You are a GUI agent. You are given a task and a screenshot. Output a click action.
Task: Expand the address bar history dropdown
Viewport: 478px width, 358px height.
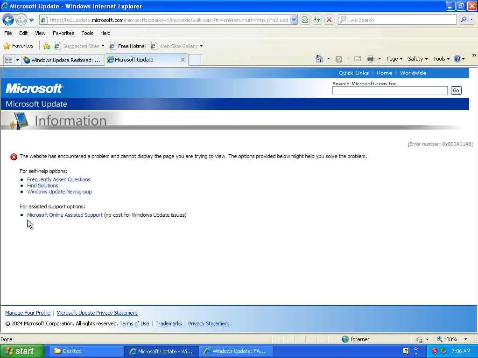point(294,20)
